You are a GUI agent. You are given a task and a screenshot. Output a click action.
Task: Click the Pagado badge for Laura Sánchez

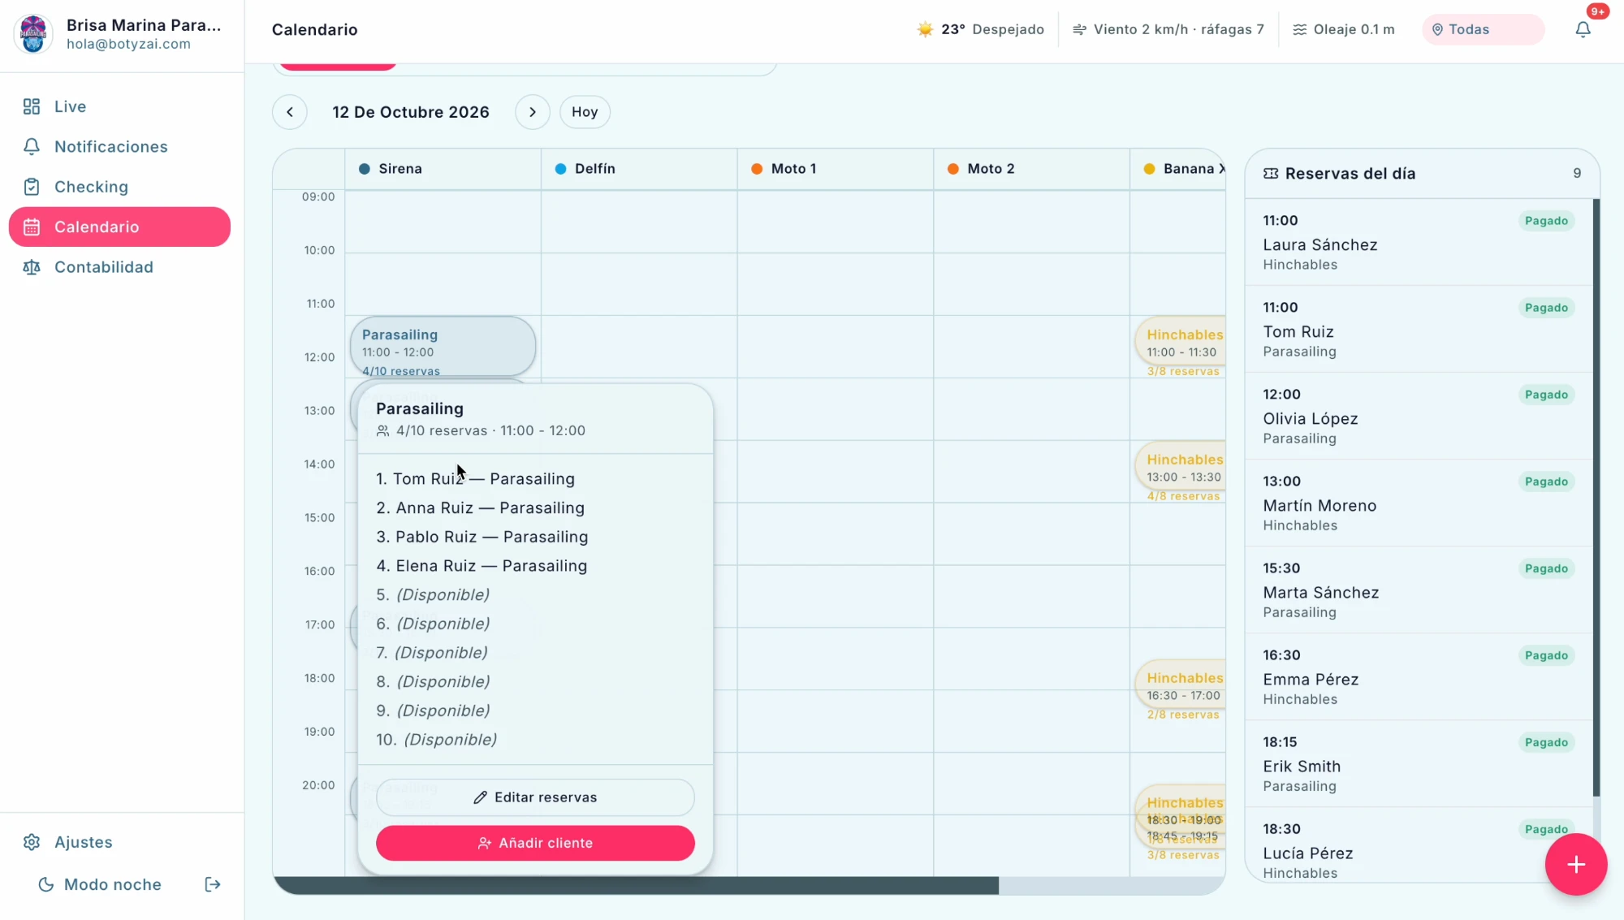[x=1546, y=221]
